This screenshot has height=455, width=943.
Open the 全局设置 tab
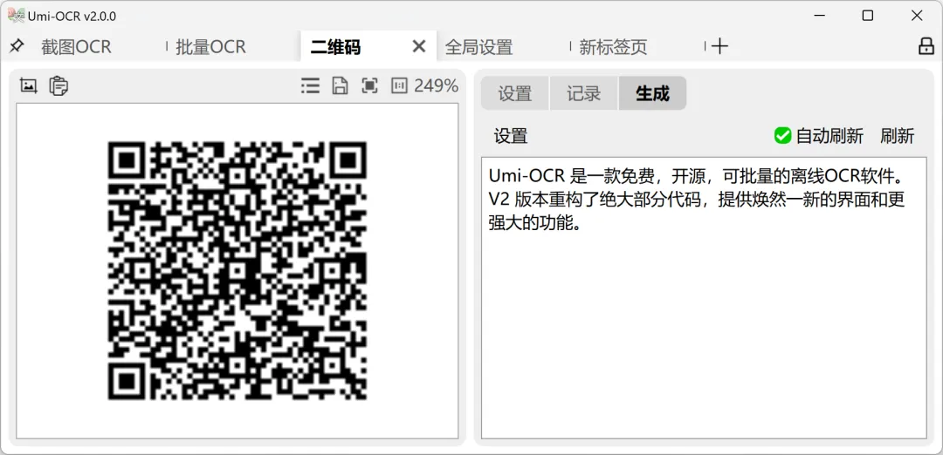coord(478,47)
